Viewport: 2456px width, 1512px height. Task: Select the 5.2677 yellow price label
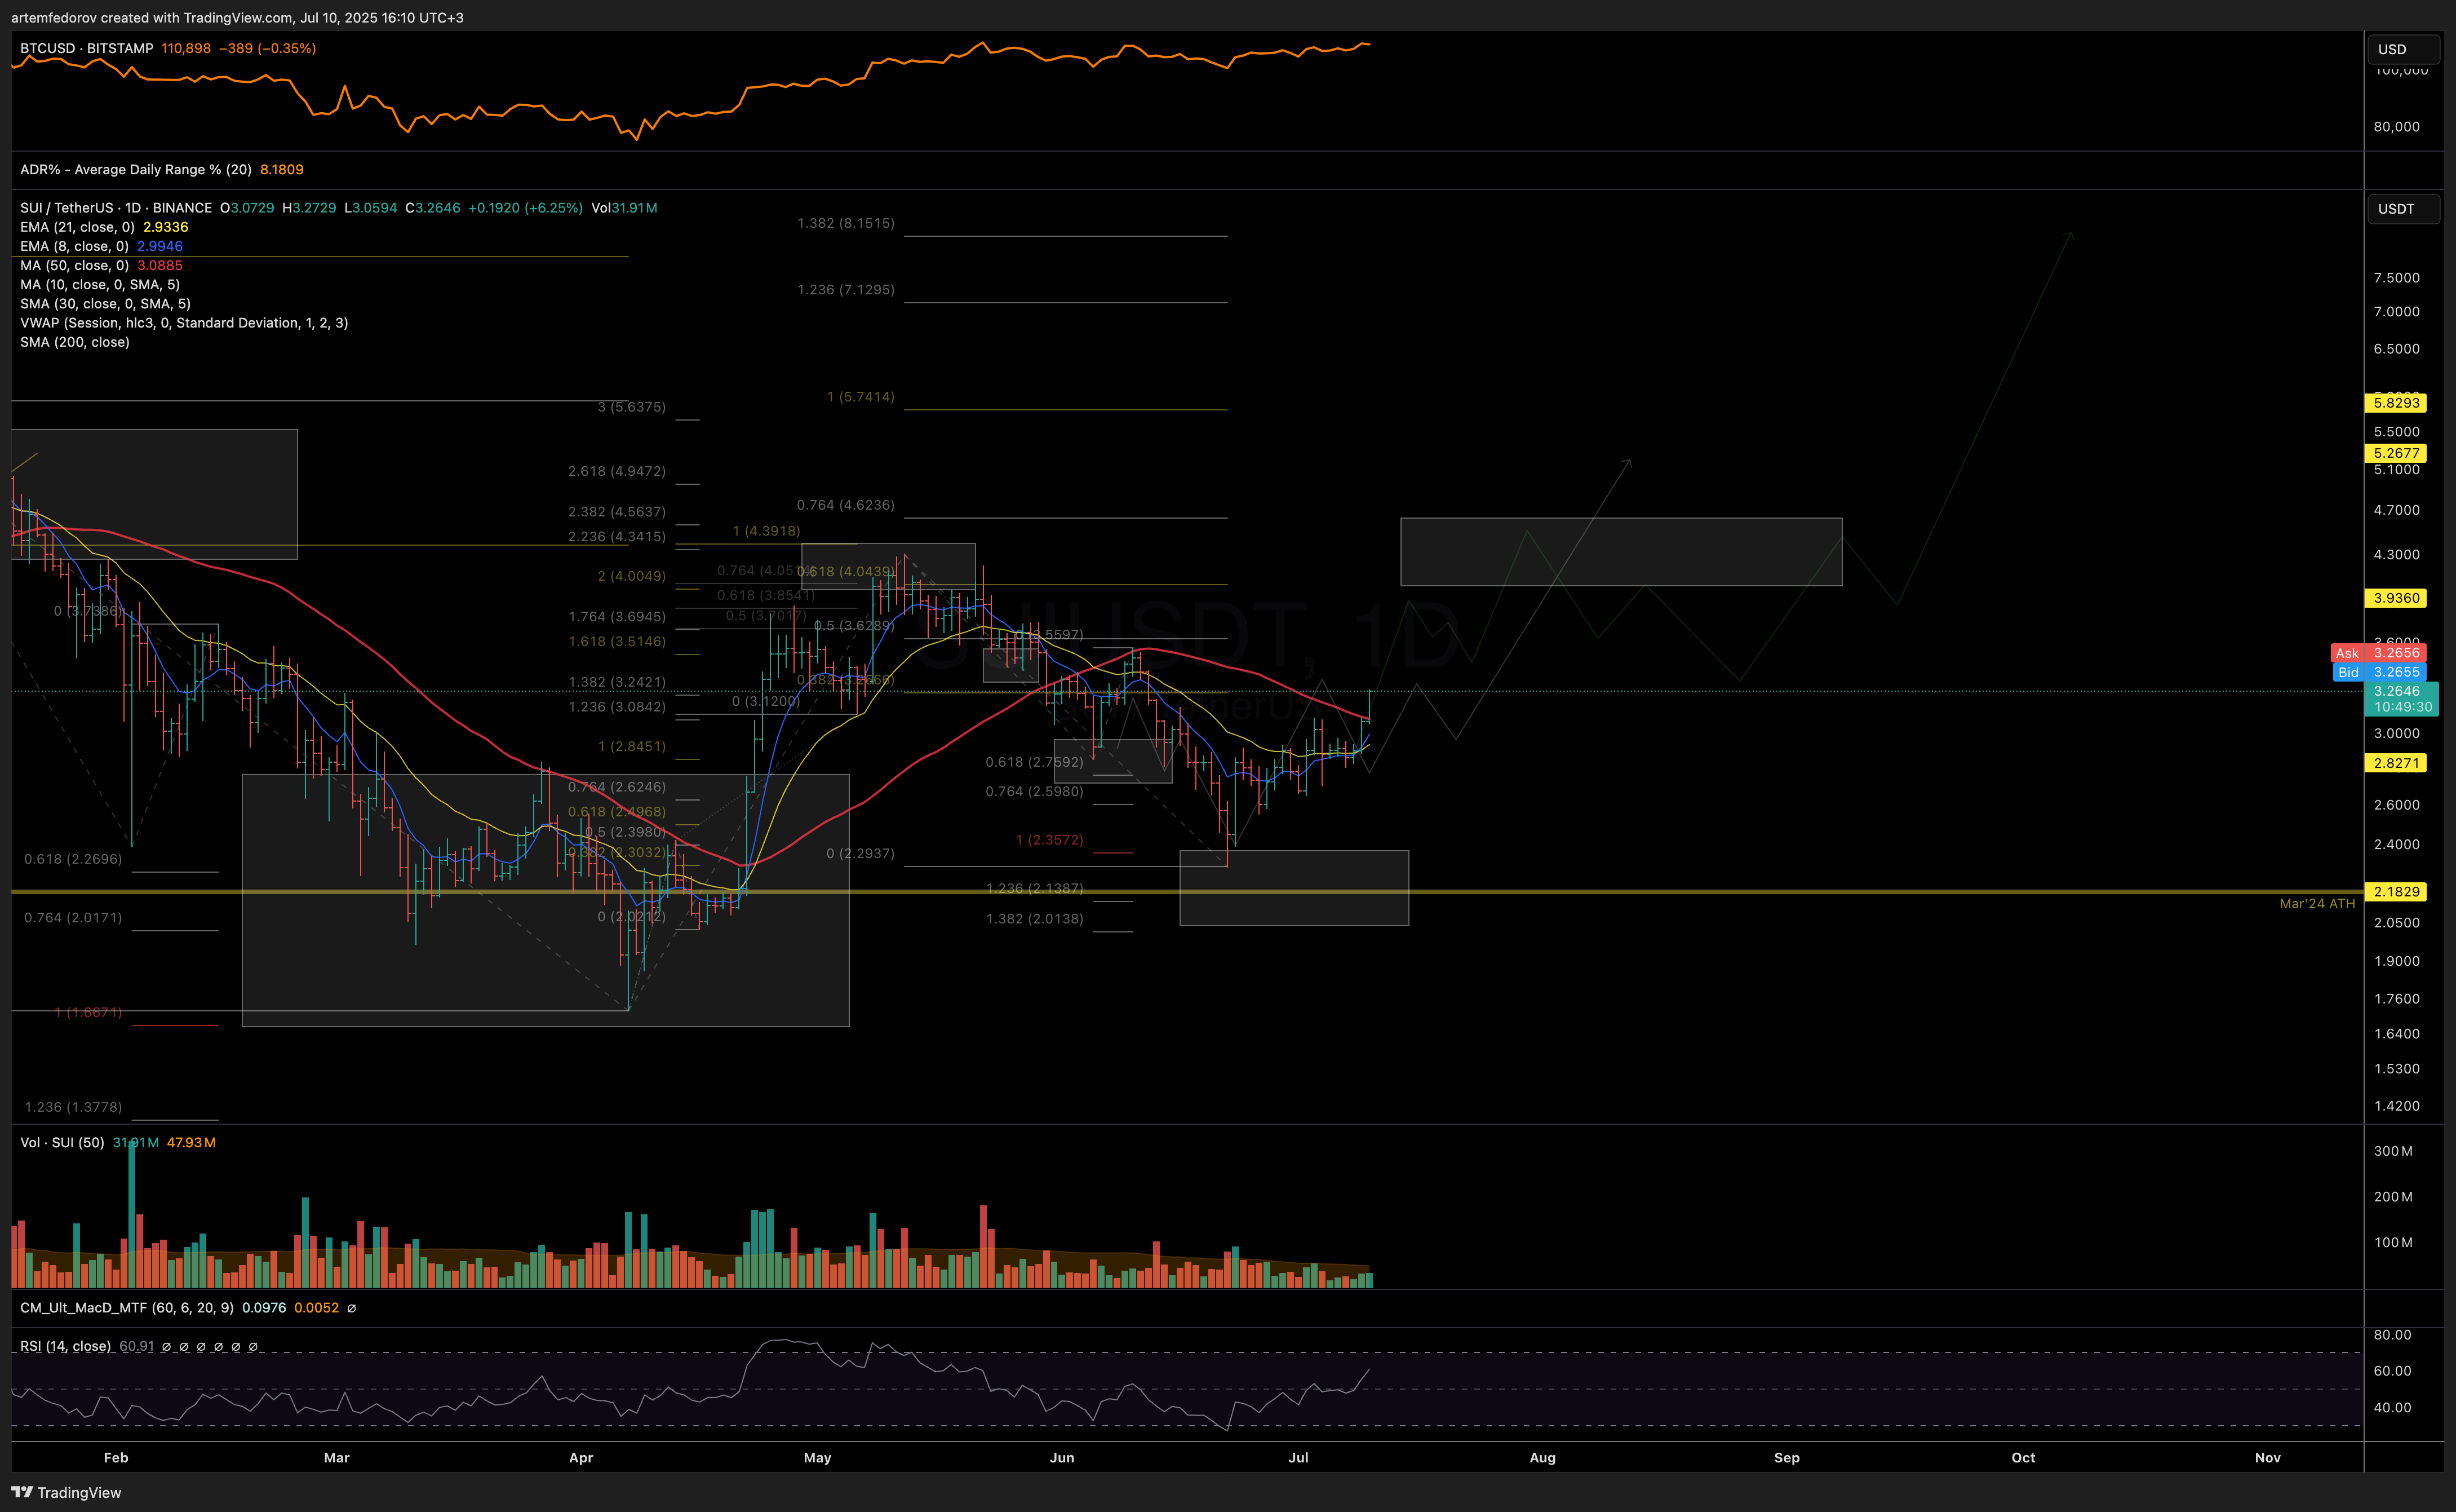click(x=2396, y=453)
